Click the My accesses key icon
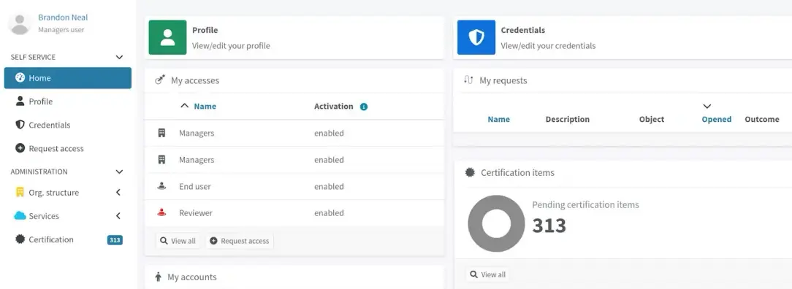This screenshot has width=792, height=289. coord(160,80)
